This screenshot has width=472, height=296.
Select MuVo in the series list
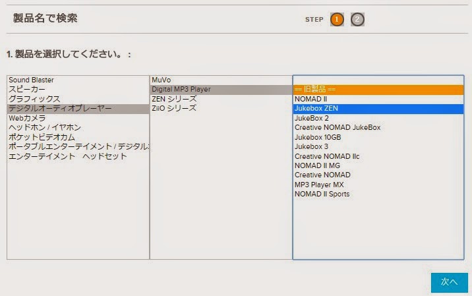(221, 80)
